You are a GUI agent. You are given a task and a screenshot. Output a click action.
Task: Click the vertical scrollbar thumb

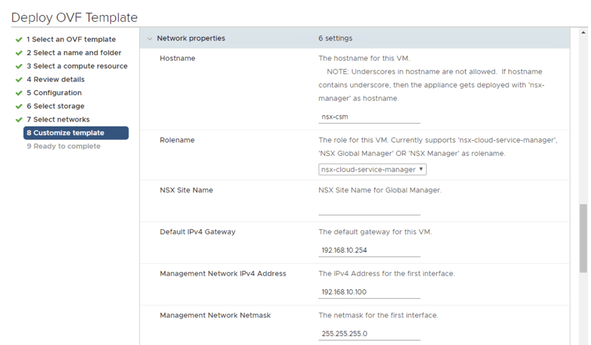click(583, 238)
